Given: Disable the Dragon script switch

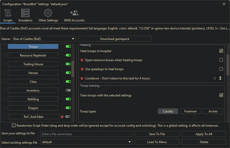Looking at the screenshot, I should pyautogui.click(x=68, y=108).
